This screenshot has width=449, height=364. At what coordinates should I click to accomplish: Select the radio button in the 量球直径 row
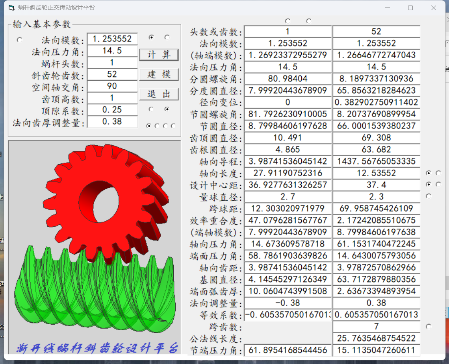point(429,196)
